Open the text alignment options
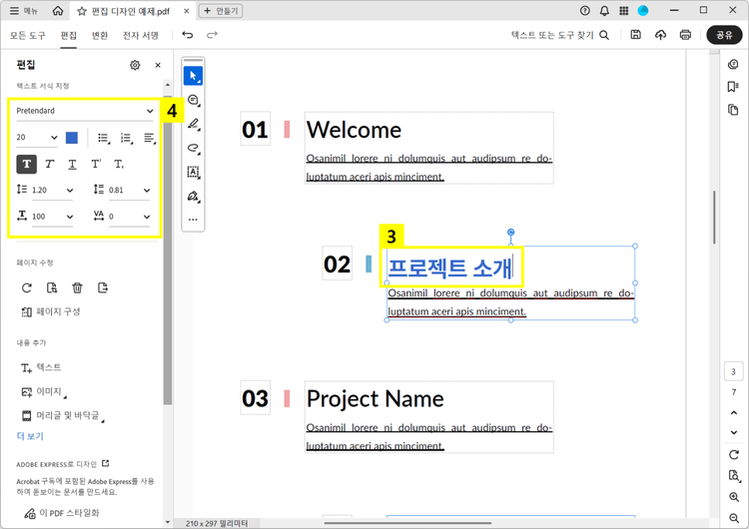 [x=150, y=139]
